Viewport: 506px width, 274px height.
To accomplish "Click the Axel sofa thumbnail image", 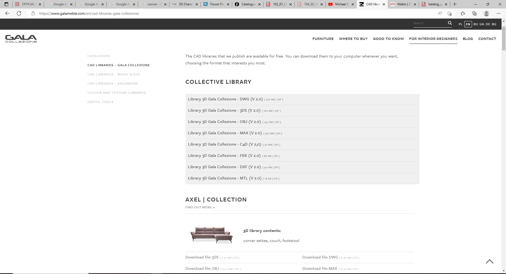I will point(212,235).
